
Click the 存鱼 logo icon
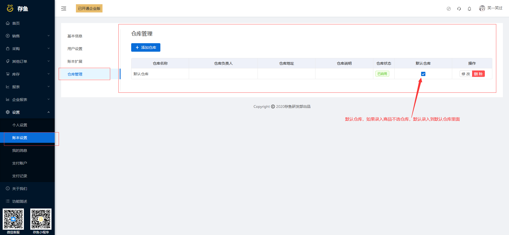pyautogui.click(x=10, y=8)
